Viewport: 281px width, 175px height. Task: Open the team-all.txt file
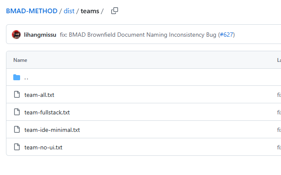click(39, 95)
